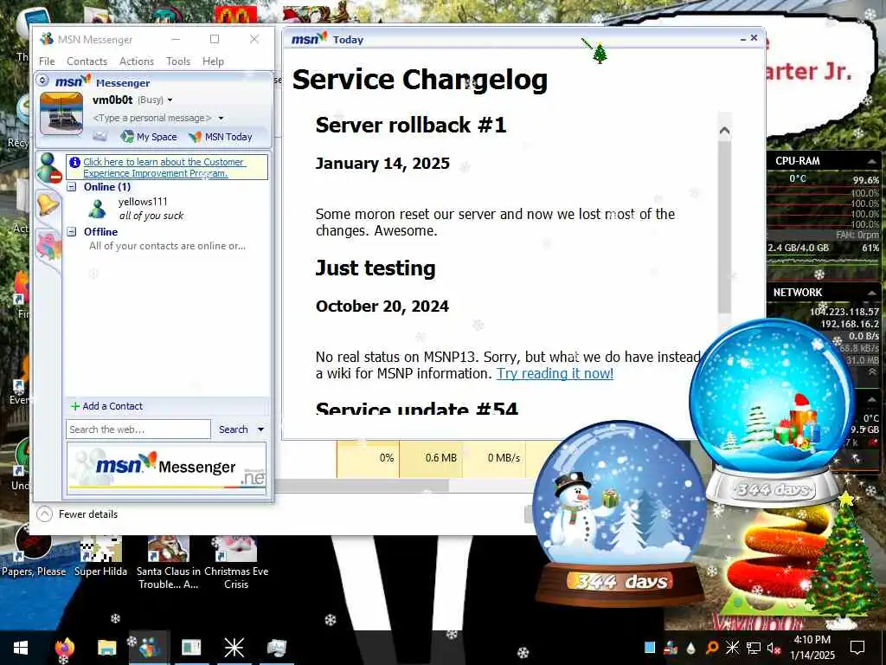This screenshot has width=886, height=665.
Task: Click the muted volume tray icon
Action: tap(774, 648)
